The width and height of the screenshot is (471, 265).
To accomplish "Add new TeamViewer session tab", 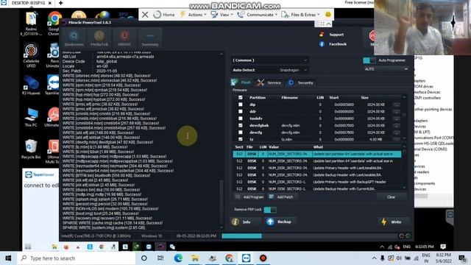I will [60, 3].
